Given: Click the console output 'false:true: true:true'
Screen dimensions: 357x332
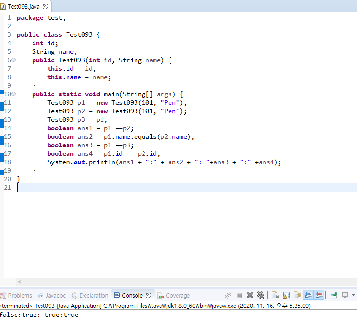Looking at the screenshot, I should pyautogui.click(x=39, y=315).
